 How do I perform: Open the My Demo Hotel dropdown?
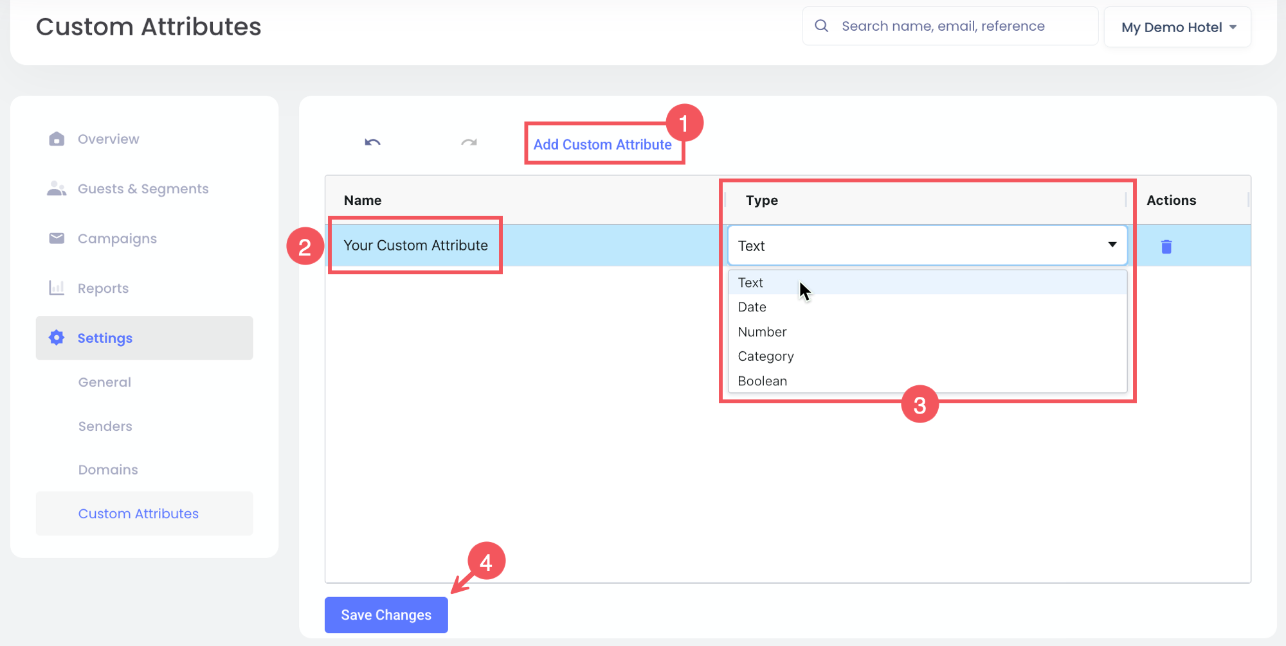point(1177,28)
